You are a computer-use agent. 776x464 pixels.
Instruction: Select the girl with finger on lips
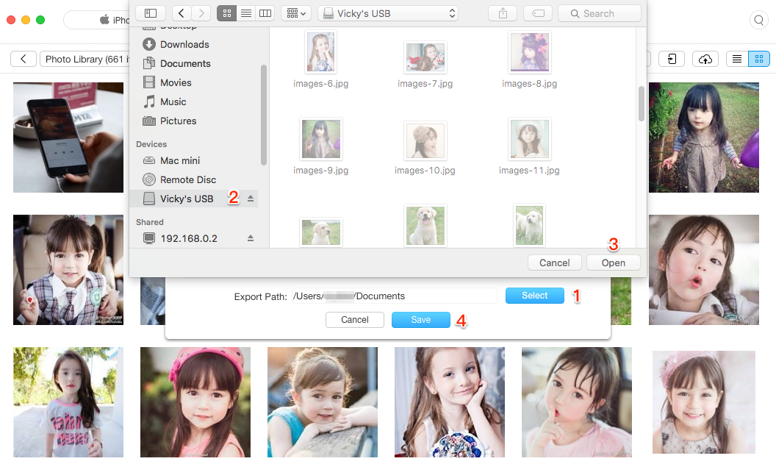(x=577, y=401)
